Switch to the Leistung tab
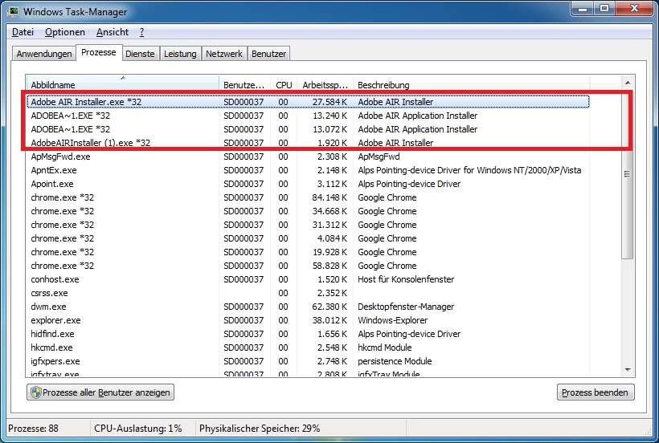Viewport: 659px width, 443px height. point(180,54)
